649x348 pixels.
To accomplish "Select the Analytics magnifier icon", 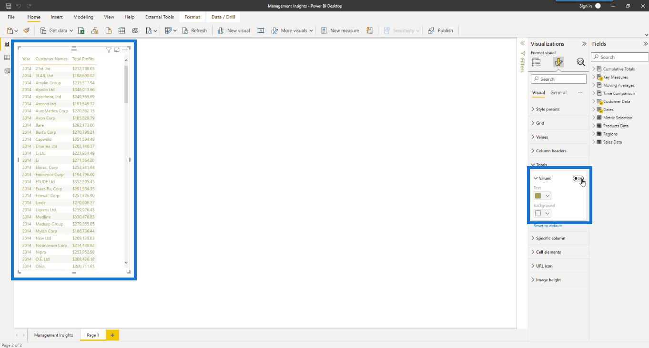I will pyautogui.click(x=580, y=62).
